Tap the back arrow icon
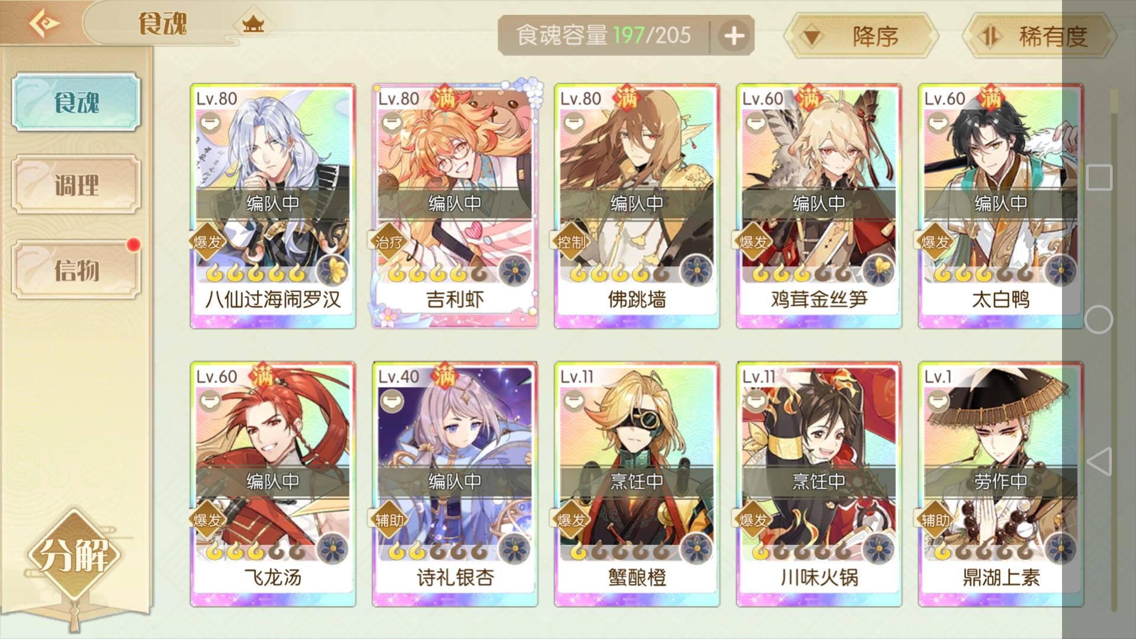 (44, 24)
